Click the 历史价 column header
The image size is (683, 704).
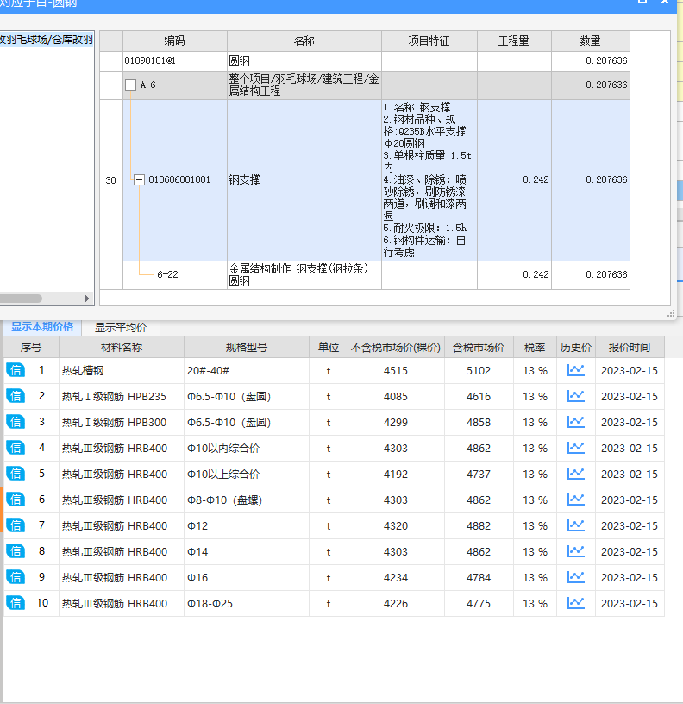coord(576,347)
